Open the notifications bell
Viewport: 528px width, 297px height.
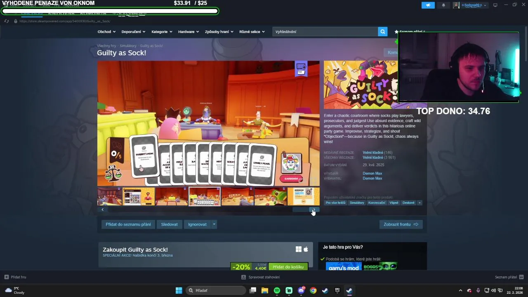[x=443, y=5]
